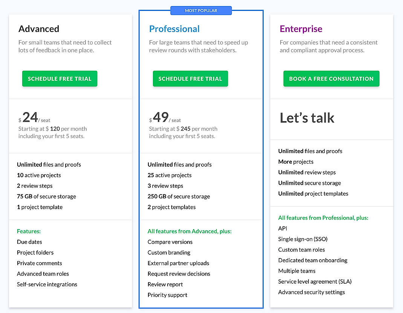Viewport: 403px width, 313px height.
Task: Click the Advanced plan heading
Action: pyautogui.click(x=39, y=29)
